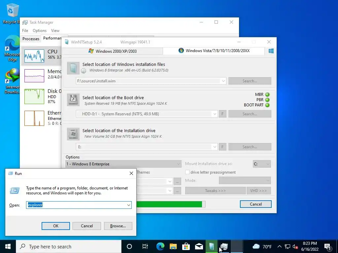Click the BOOT PART green status indicator
Viewport: 338px width, 253px height.
267,105
